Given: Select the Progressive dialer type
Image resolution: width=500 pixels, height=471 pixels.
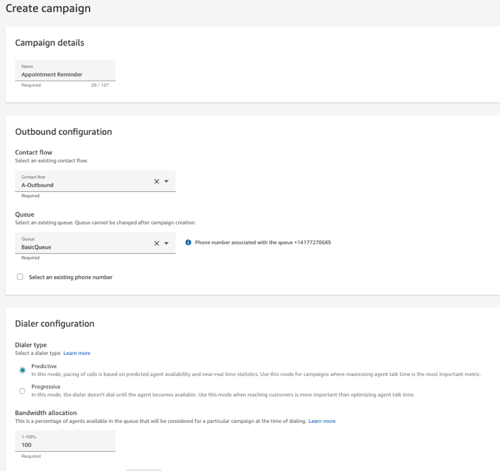Looking at the screenshot, I should tap(22, 390).
